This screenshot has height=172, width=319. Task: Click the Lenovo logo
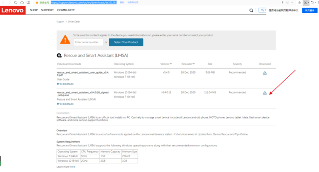point(13,10)
